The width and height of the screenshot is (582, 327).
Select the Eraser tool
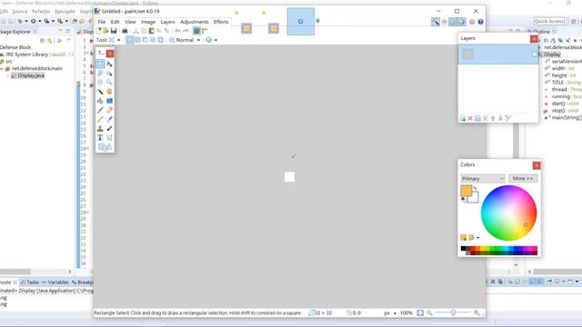[109, 110]
